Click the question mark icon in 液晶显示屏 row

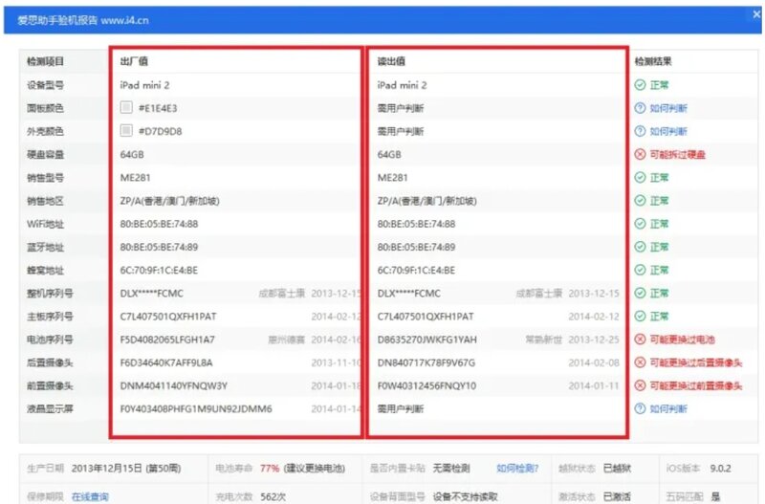640,409
